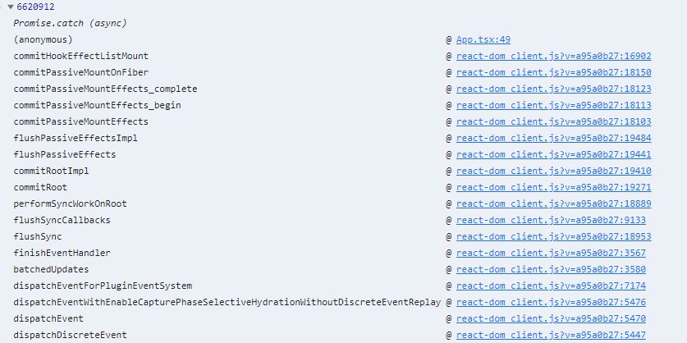Click the 6620912 message text

35,7
